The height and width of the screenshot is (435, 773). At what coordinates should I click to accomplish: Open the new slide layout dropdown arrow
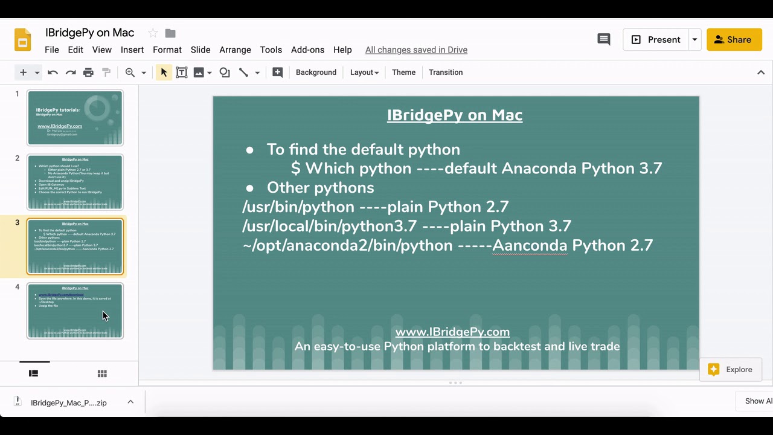coord(37,72)
